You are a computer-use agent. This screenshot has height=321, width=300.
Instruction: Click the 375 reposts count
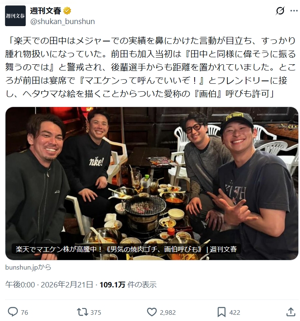(x=95, y=312)
